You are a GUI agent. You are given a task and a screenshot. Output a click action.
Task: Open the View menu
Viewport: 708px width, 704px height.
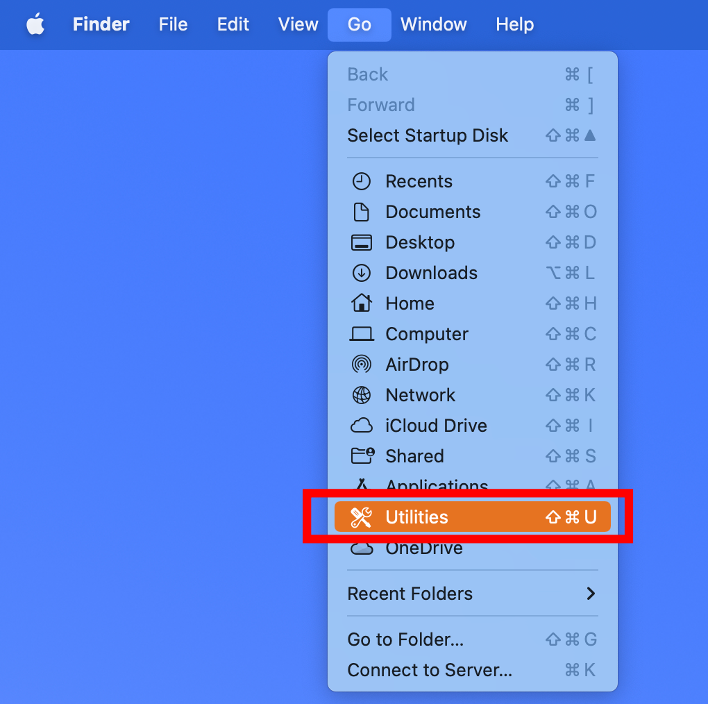(x=298, y=24)
